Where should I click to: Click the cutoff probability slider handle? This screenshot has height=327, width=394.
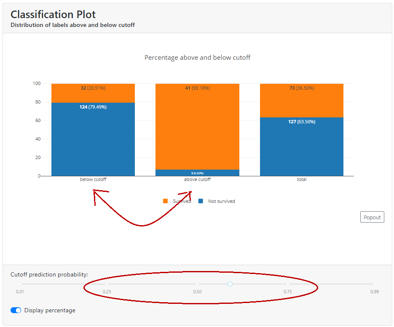point(230,284)
